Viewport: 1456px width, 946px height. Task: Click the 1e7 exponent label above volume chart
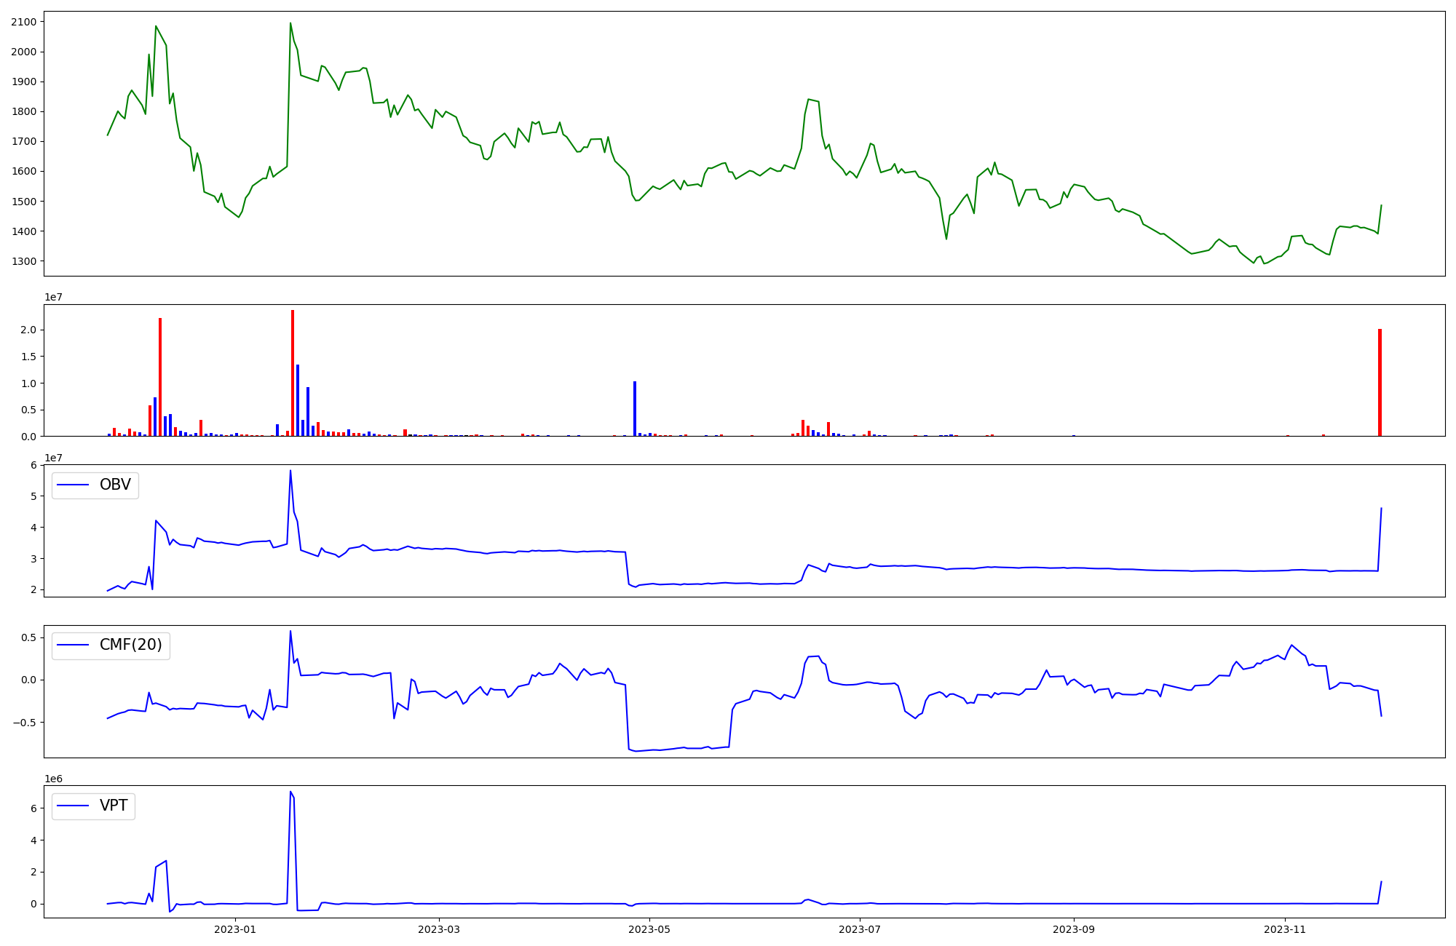(53, 297)
